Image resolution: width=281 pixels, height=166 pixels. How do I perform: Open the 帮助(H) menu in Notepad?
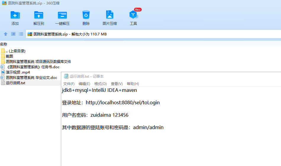click(133, 84)
